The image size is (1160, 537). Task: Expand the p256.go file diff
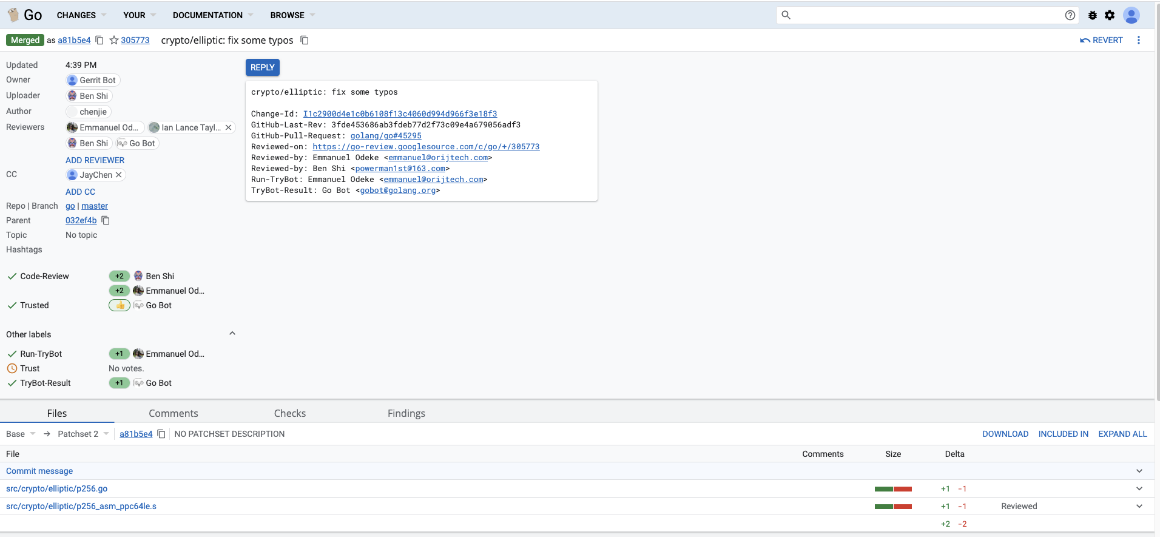tap(1139, 488)
